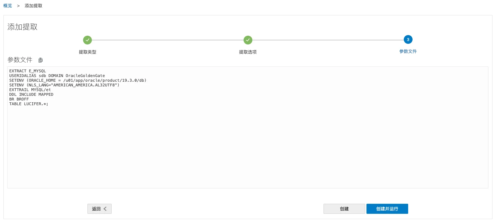Place cursor on the DDL INCLUDE MAPPED line
The width and height of the screenshot is (495, 221).
[31, 95]
